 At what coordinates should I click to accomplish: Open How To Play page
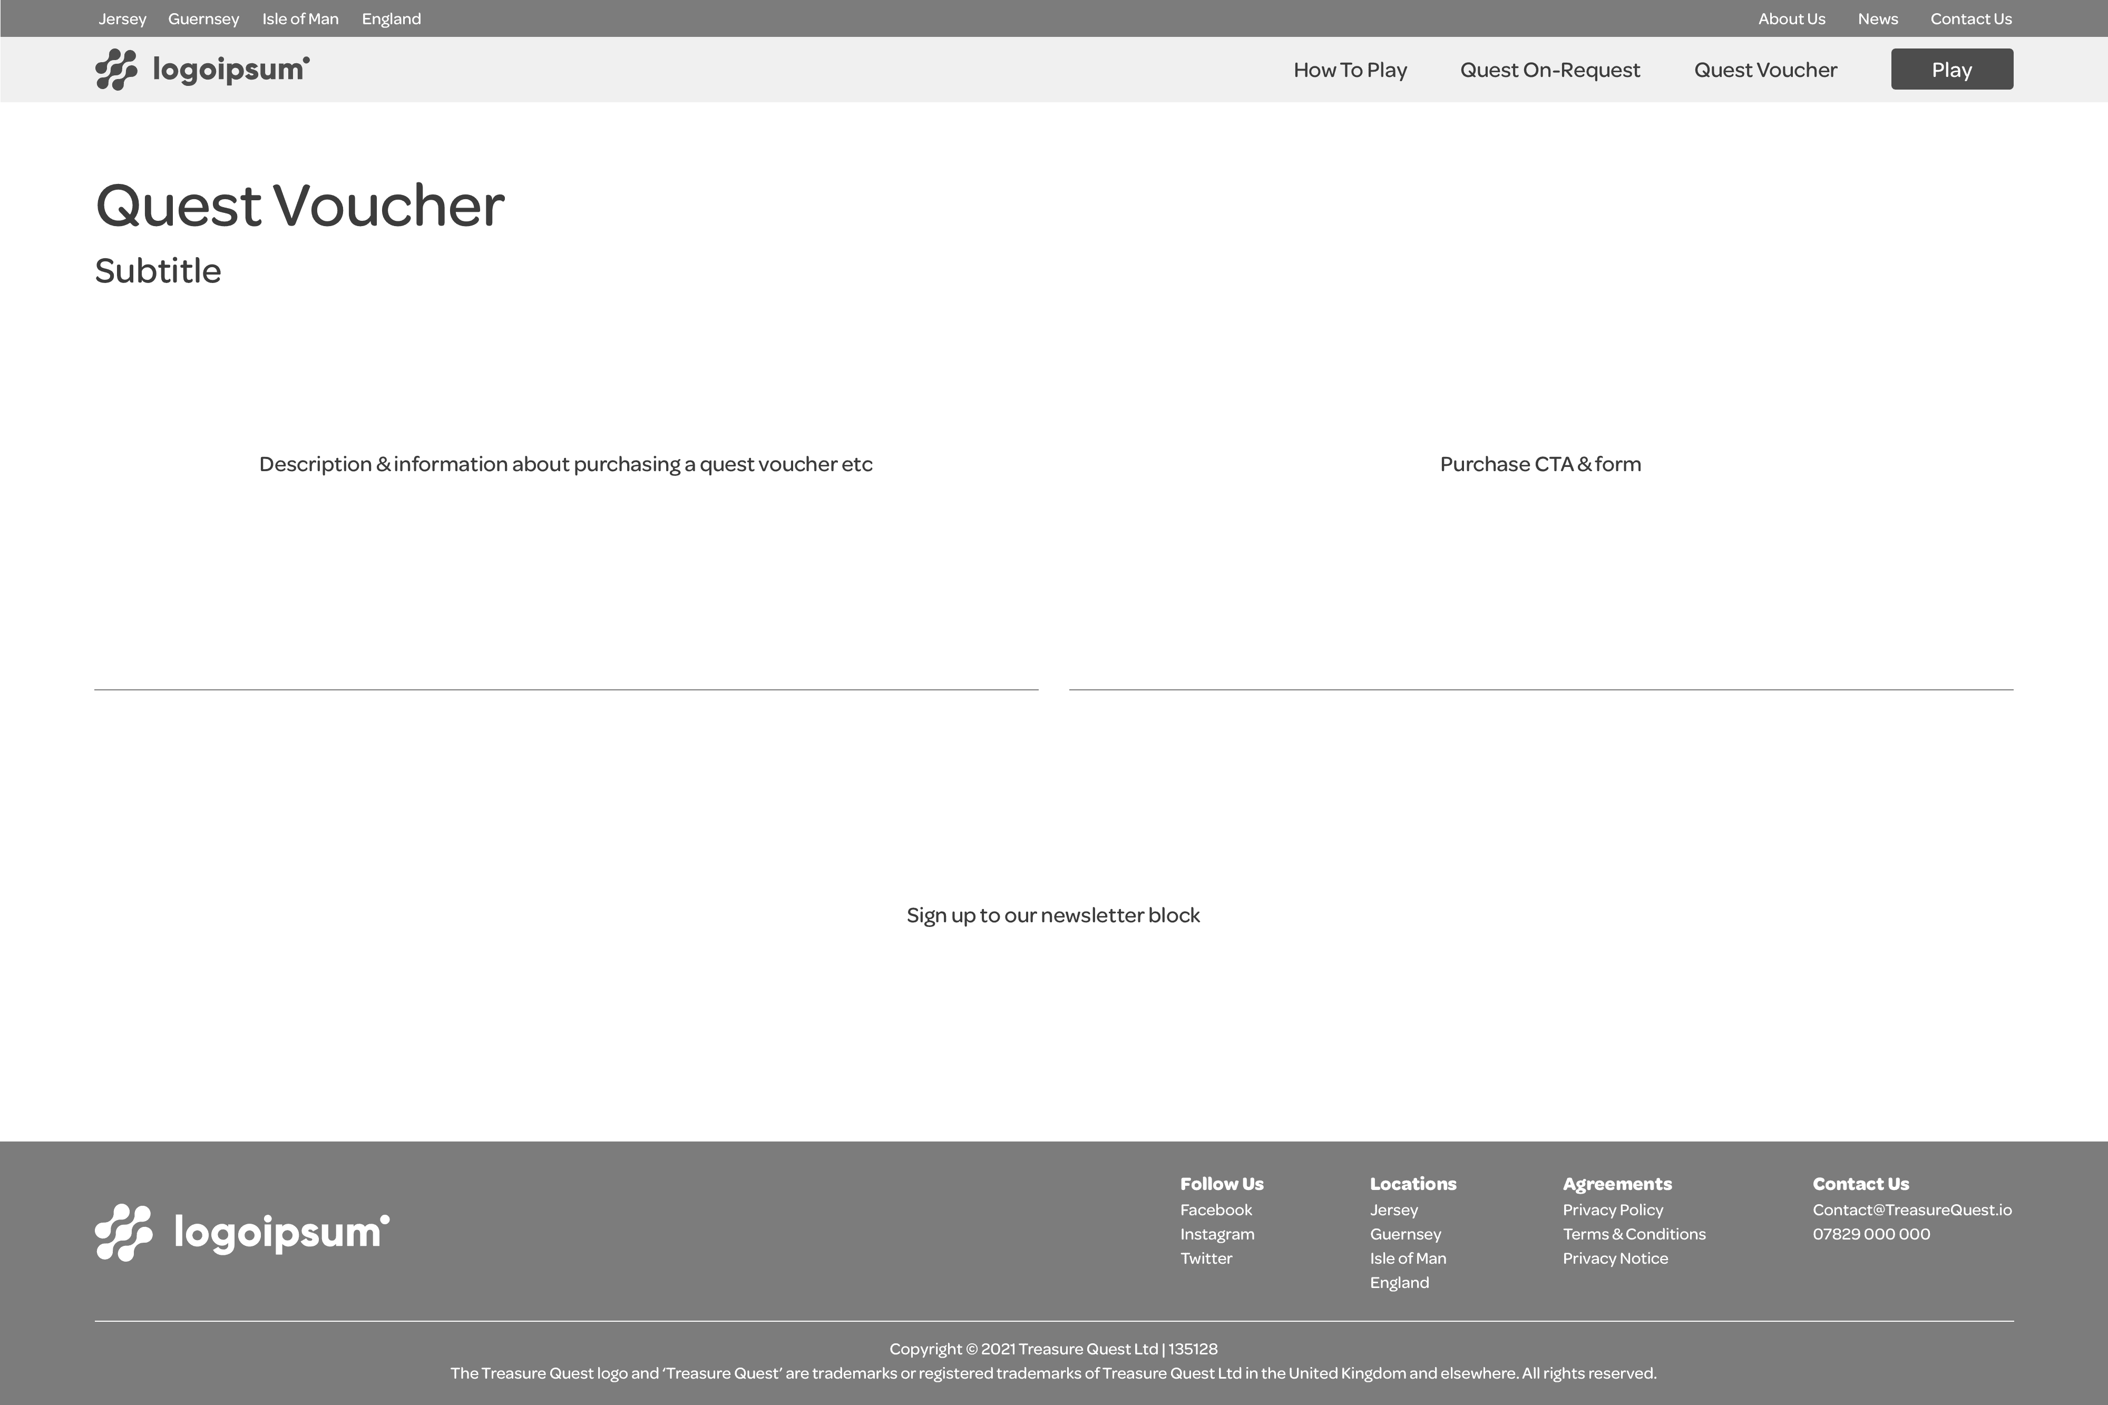click(1350, 70)
